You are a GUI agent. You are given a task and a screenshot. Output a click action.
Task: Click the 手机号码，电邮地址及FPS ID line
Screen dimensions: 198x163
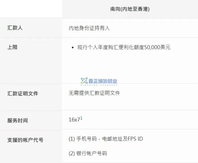click(106, 139)
